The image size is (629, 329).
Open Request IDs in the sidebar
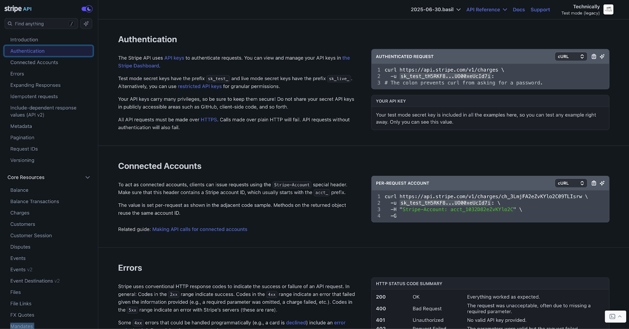tap(24, 149)
